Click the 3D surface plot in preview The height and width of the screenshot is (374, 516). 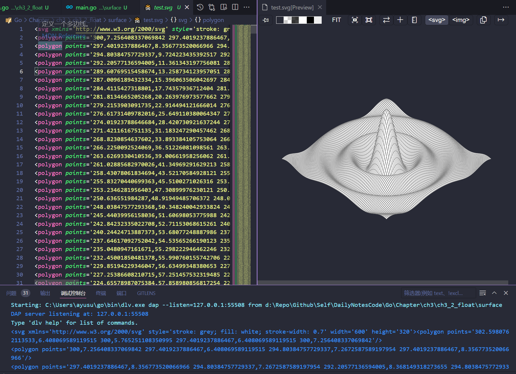coord(386,159)
